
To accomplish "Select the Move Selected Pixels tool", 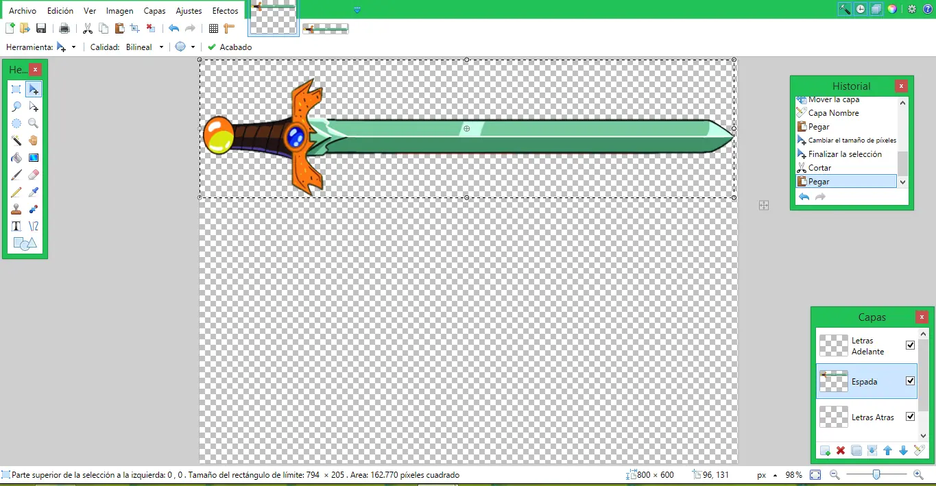I will 34,90.
